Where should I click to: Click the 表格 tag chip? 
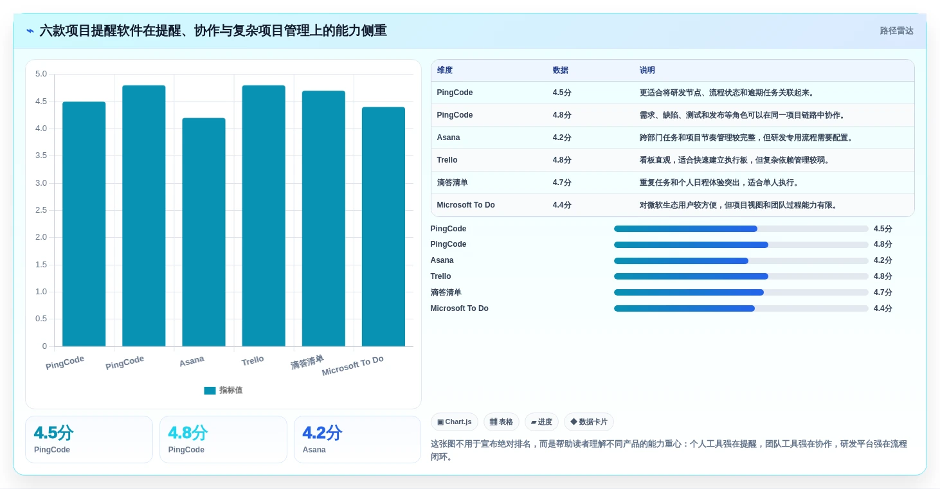(x=502, y=422)
